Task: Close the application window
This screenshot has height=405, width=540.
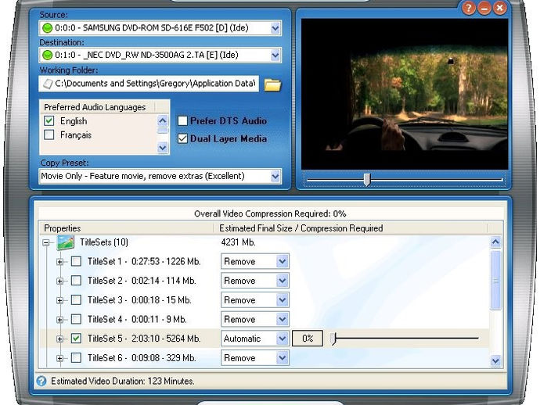Action: [x=500, y=8]
